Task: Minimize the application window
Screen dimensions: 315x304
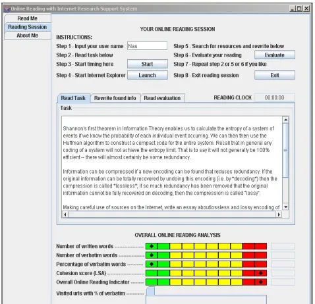Action: (x=293, y=9)
